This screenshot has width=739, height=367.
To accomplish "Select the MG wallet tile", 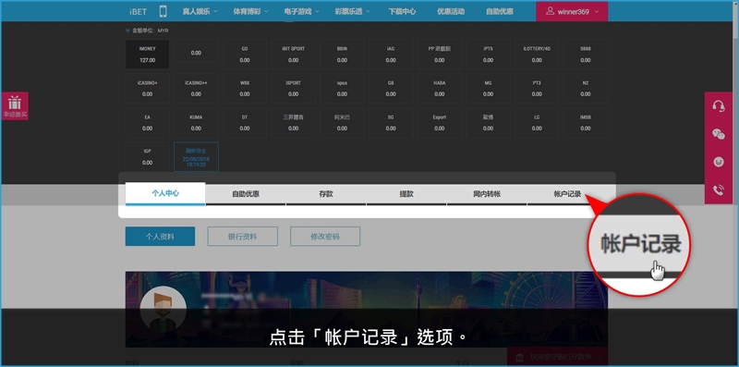I will click(489, 88).
